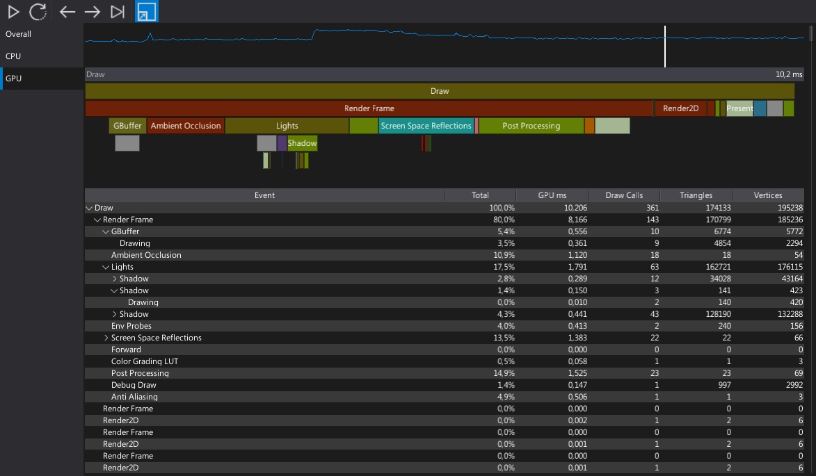Open the Overall view
This screenshot has height=476, width=816.
tap(18, 33)
